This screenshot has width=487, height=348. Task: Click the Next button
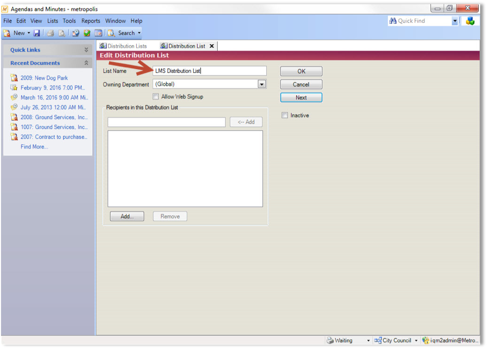click(301, 97)
